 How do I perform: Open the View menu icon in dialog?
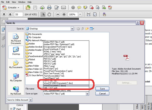[x=92, y=29]
